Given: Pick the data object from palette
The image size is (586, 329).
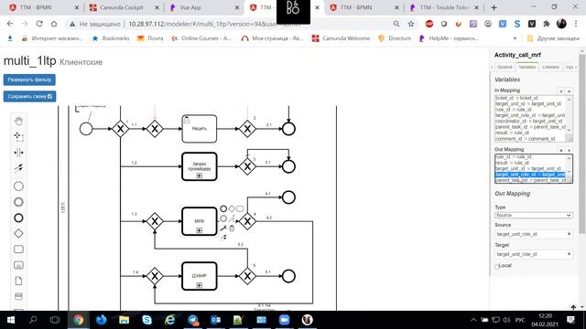Looking at the screenshot, I should pos(18,281).
